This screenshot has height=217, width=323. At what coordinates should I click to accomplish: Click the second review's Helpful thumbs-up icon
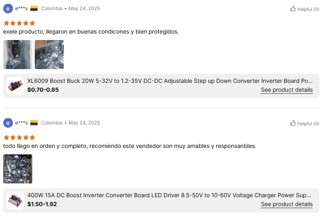click(293, 123)
